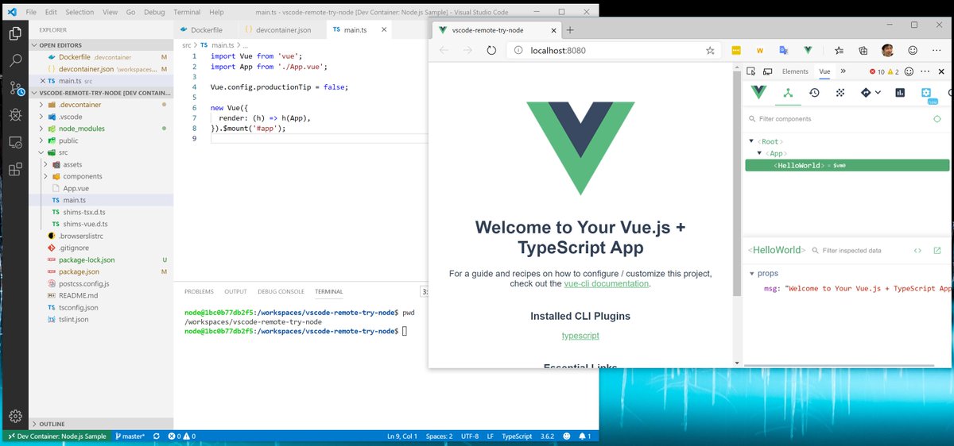Click TypeScript language mode in status bar
This screenshot has height=446, width=954.
[517, 436]
